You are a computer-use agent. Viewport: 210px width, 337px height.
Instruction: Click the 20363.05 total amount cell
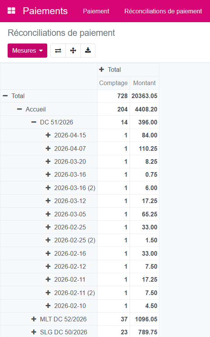(144, 96)
